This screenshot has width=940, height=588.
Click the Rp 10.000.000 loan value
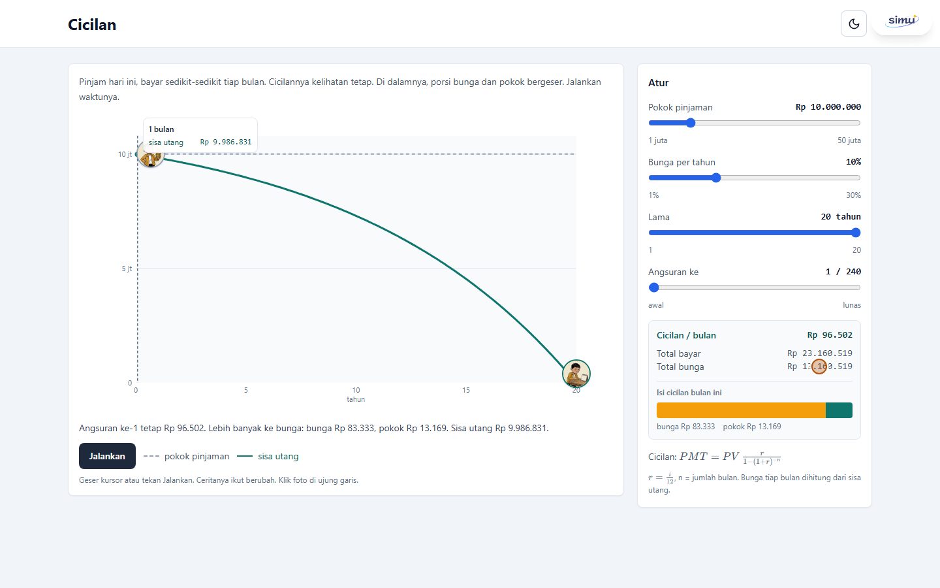coord(828,107)
